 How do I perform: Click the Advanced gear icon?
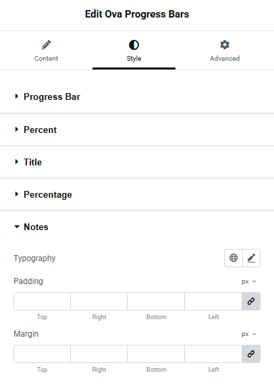coord(225,45)
